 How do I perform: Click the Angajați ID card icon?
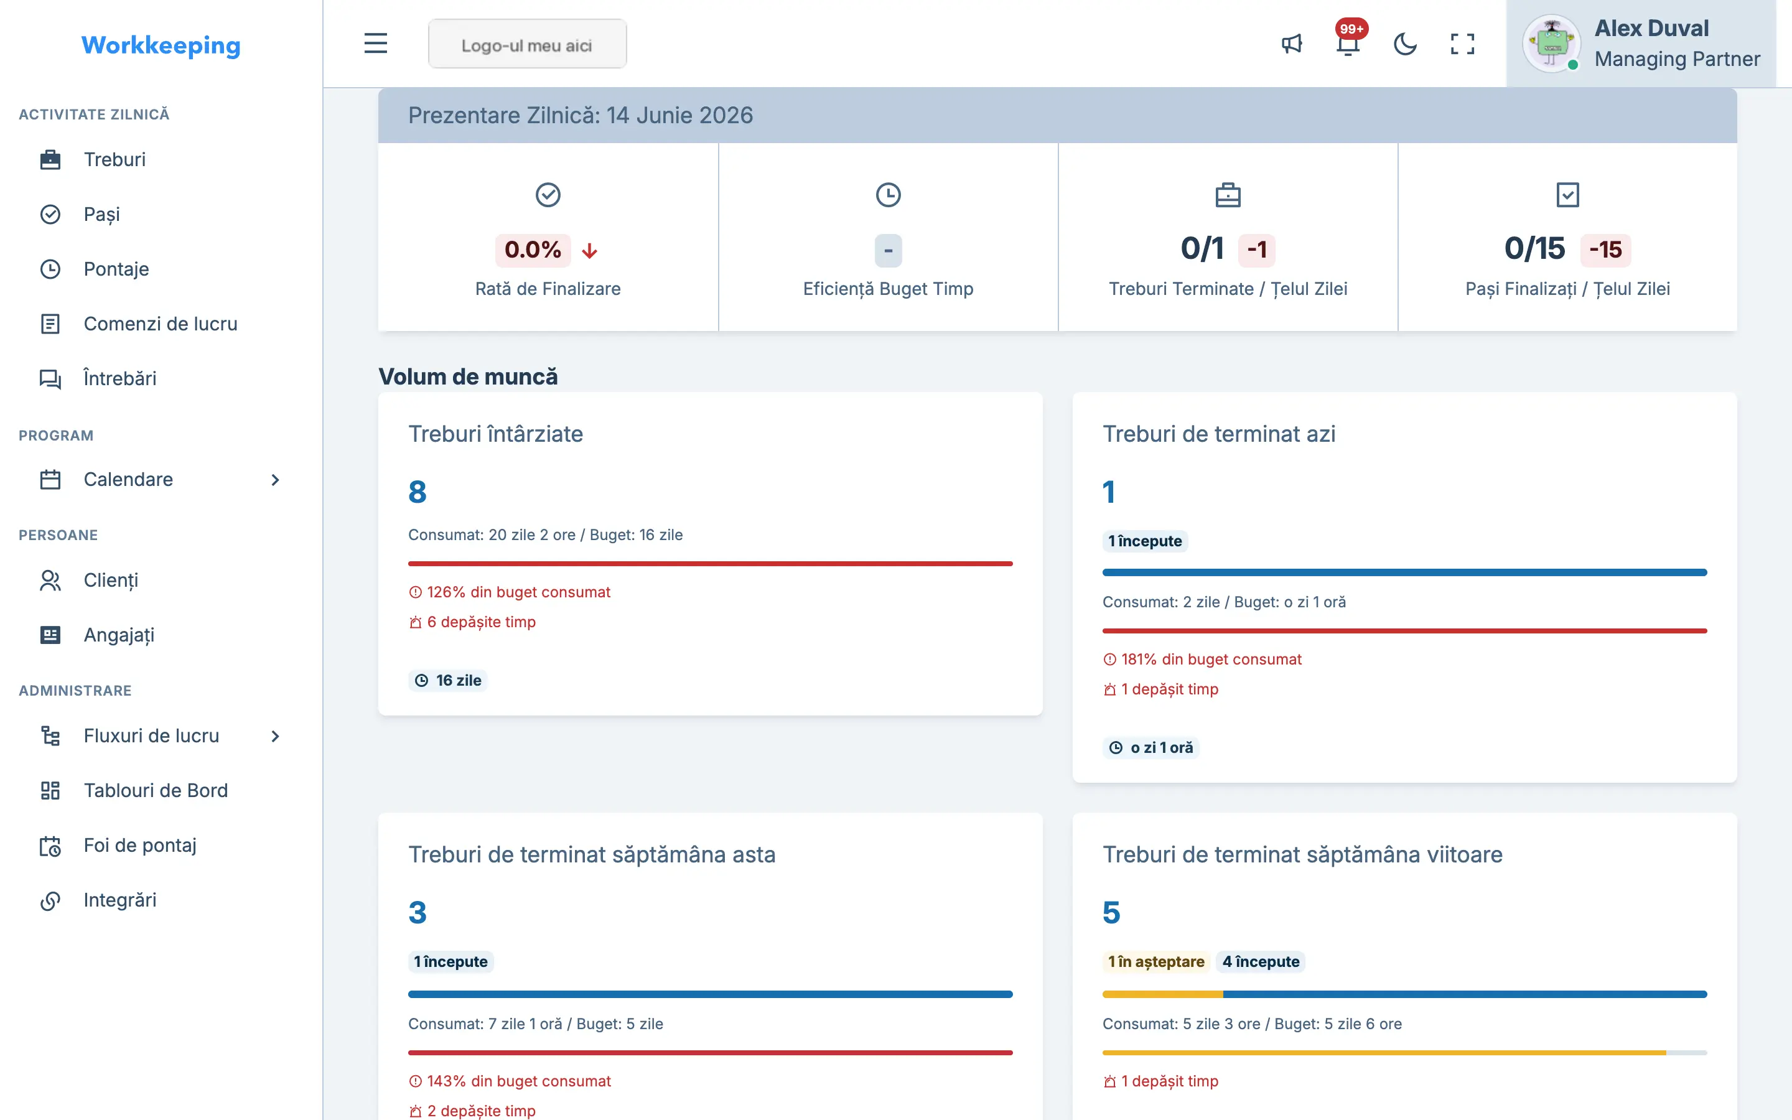click(x=50, y=635)
